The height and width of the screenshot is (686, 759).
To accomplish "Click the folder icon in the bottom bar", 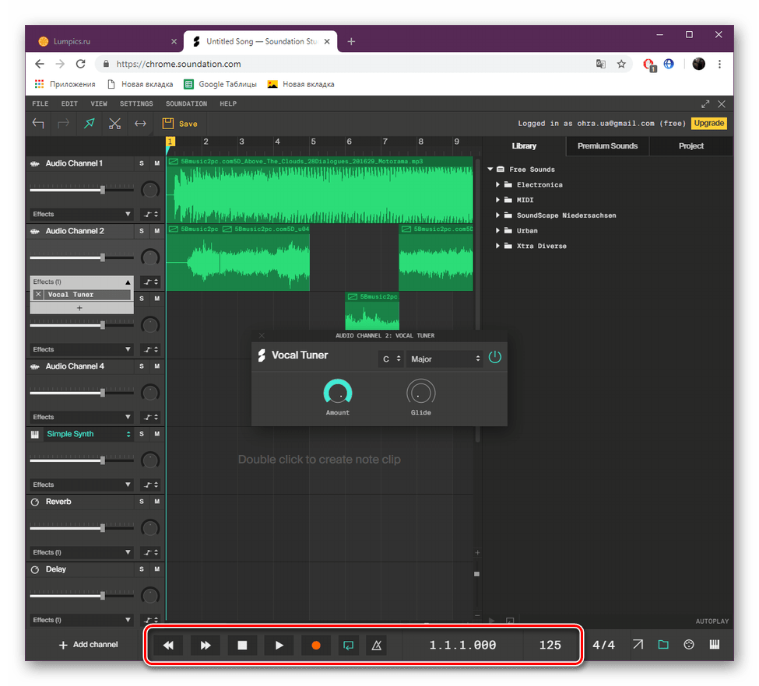I will tap(663, 645).
